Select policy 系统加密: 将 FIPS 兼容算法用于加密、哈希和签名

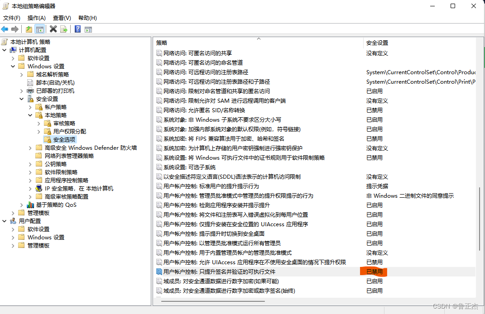tap(224, 139)
